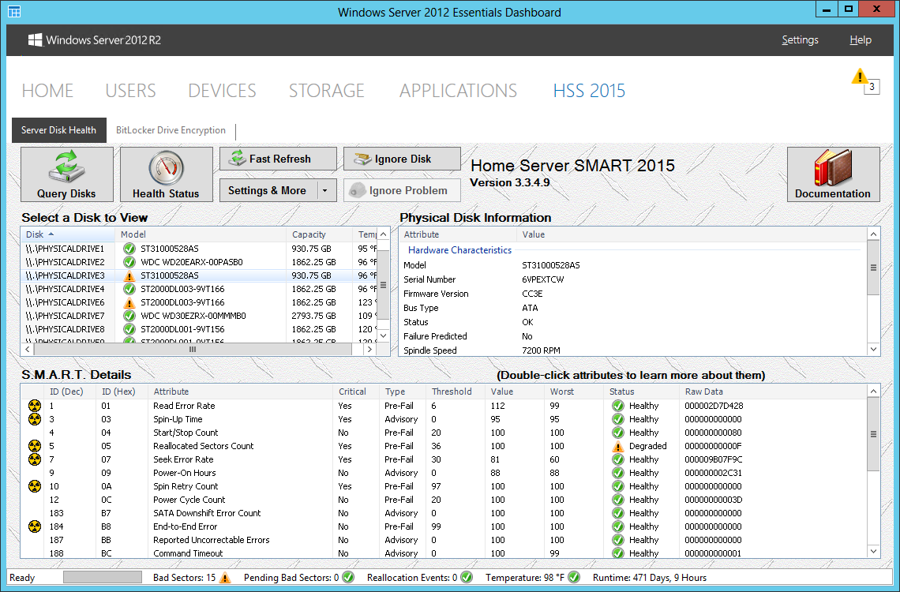Click warning icon on PHYSICALDRIVE3 row
Viewport: 900px width, 592px height.
(x=129, y=276)
